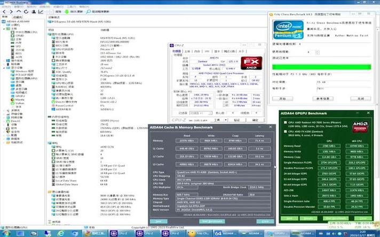The height and width of the screenshot is (237, 380).
Task: Open CPU-Z graphics tab
Action: coord(217,51)
